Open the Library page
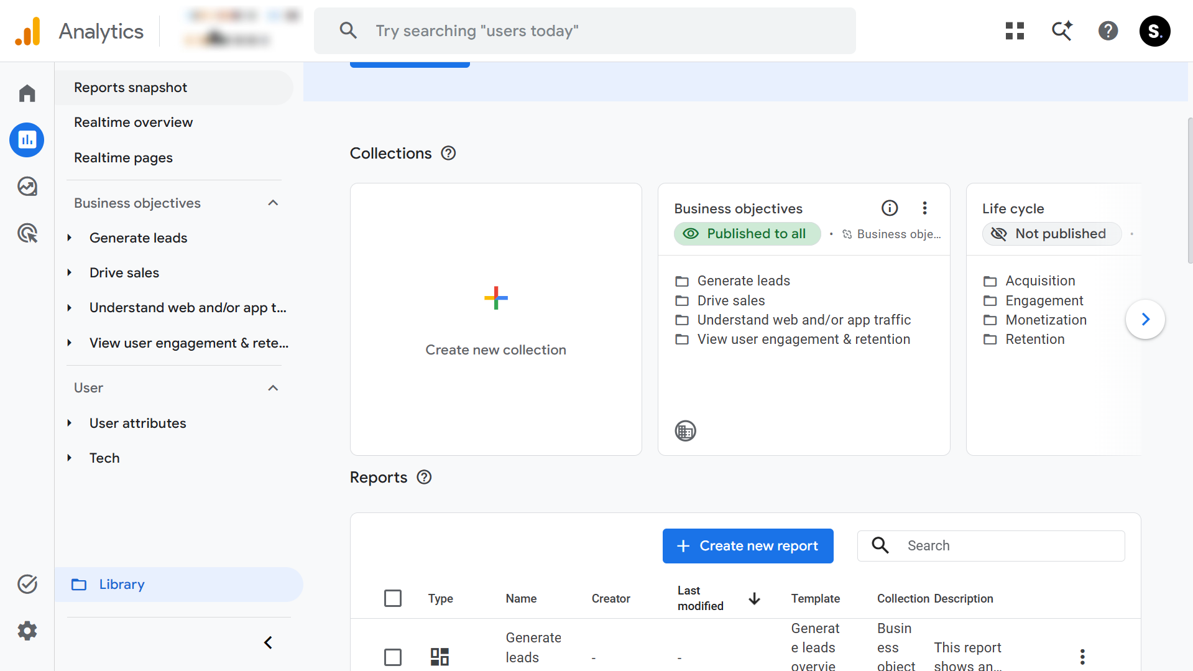The image size is (1193, 671). click(179, 585)
